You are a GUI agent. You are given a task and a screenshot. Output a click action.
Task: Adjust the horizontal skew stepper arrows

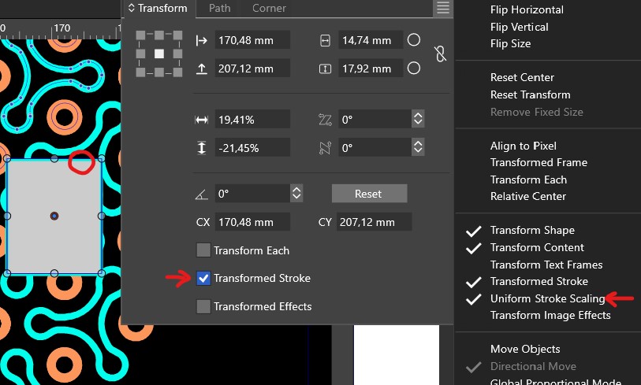pos(418,120)
